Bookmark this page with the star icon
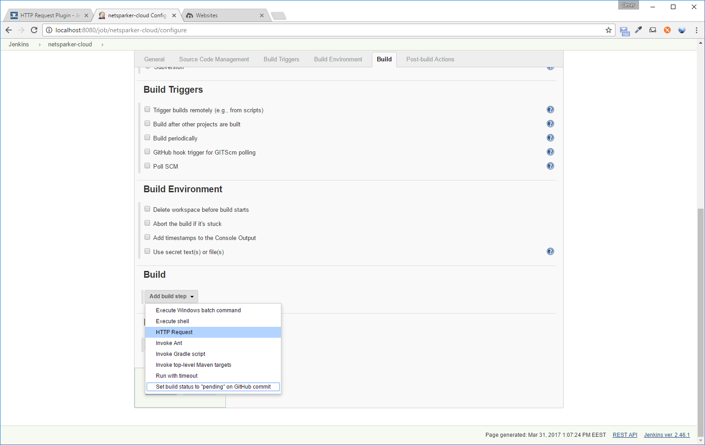The width and height of the screenshot is (705, 445). tap(609, 30)
